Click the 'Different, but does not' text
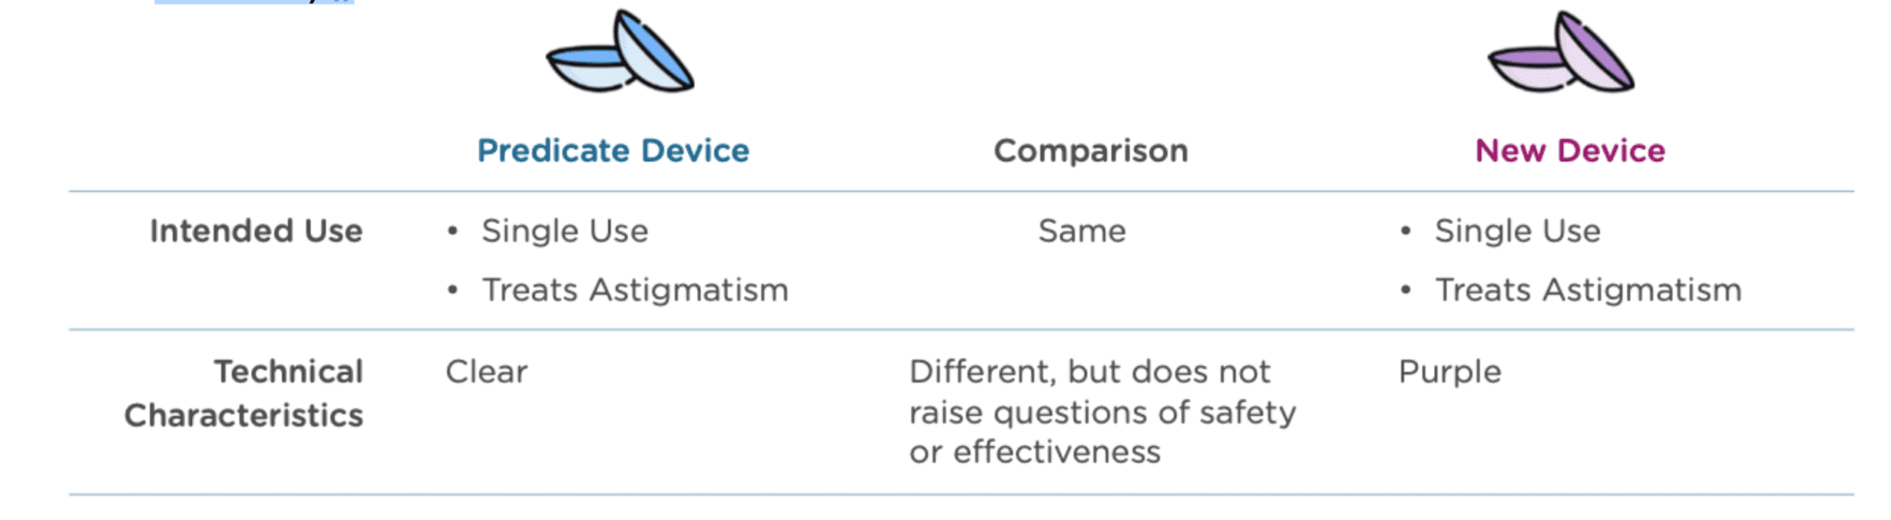 (1090, 372)
